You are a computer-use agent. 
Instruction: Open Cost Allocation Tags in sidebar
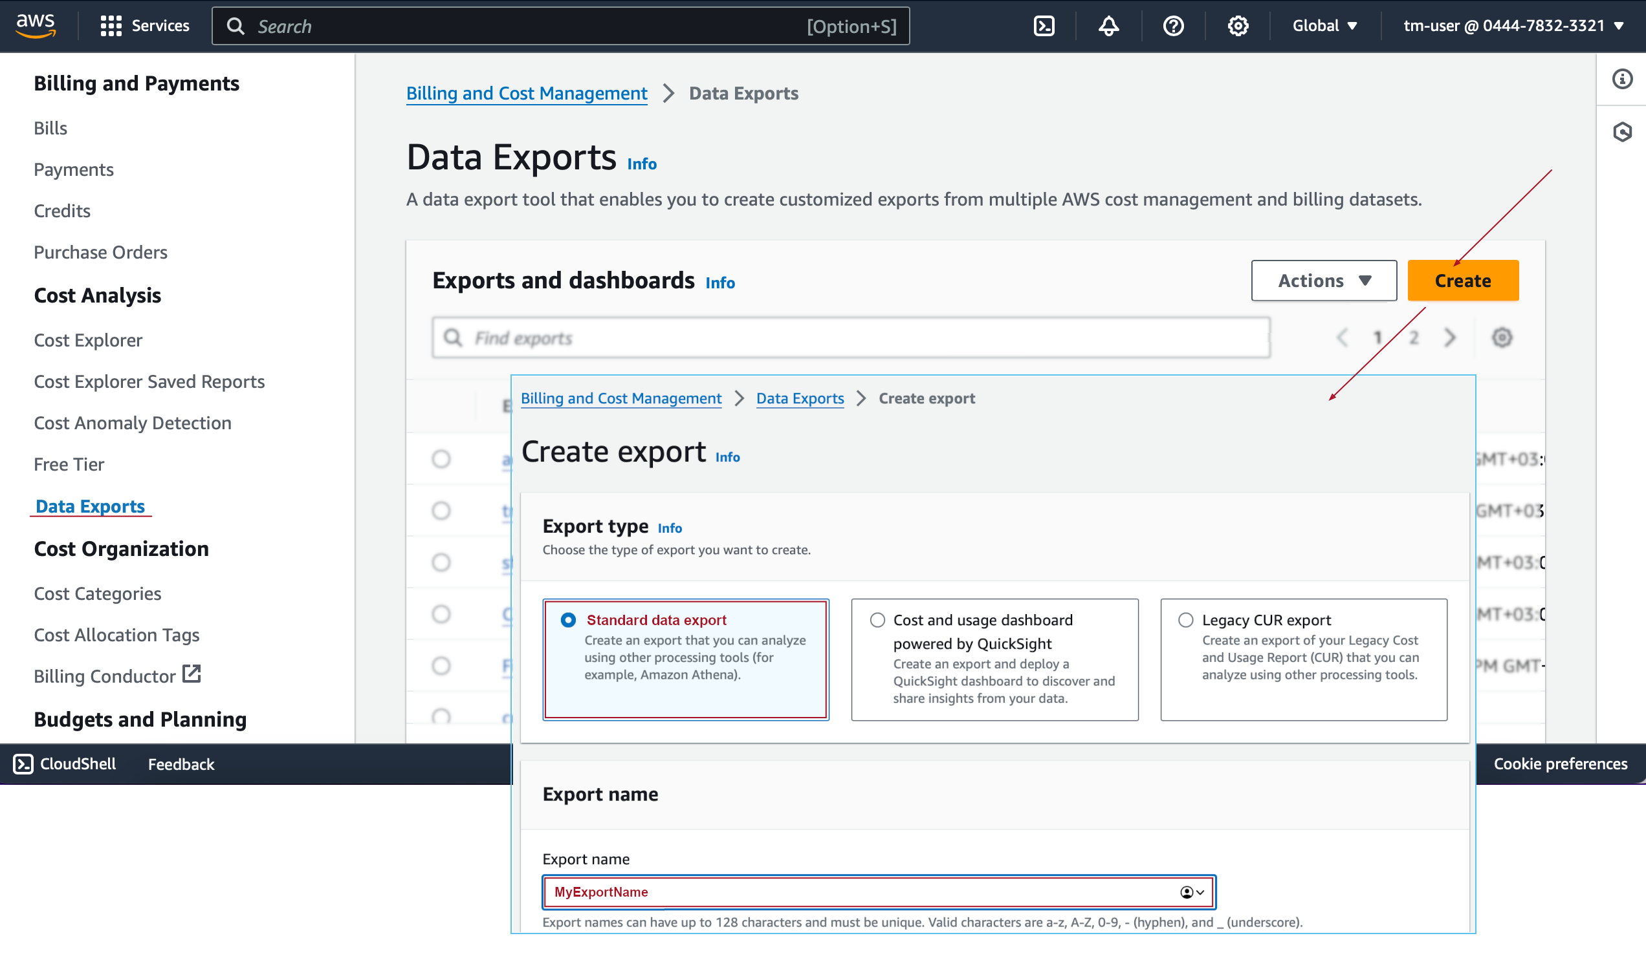pyautogui.click(x=116, y=635)
